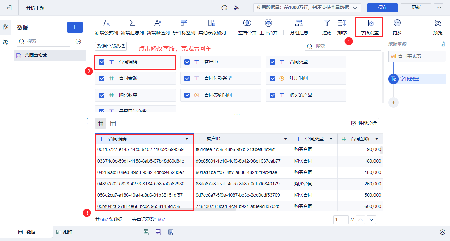Click the field list vertical scrollbar
Screen dimensions: 450x241
(383, 77)
